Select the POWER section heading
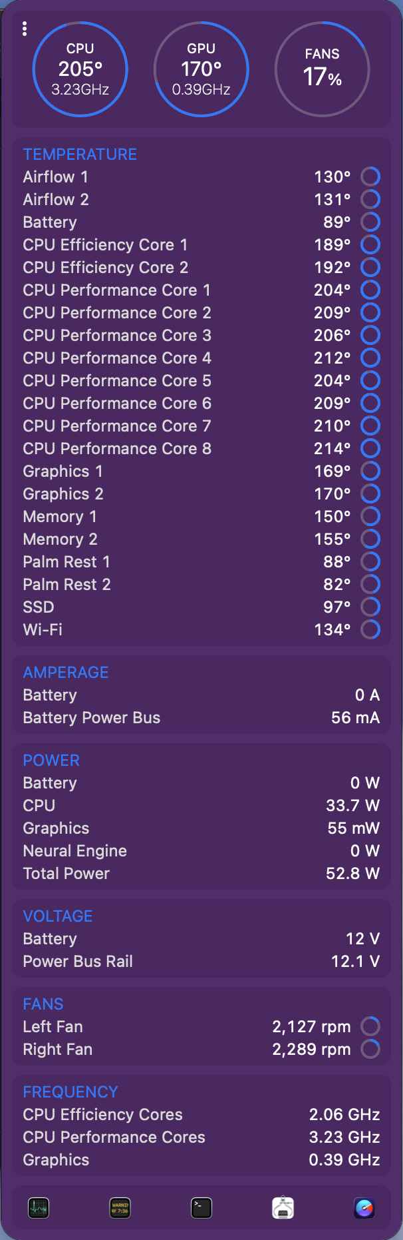The width and height of the screenshot is (403, 1240). (51, 760)
